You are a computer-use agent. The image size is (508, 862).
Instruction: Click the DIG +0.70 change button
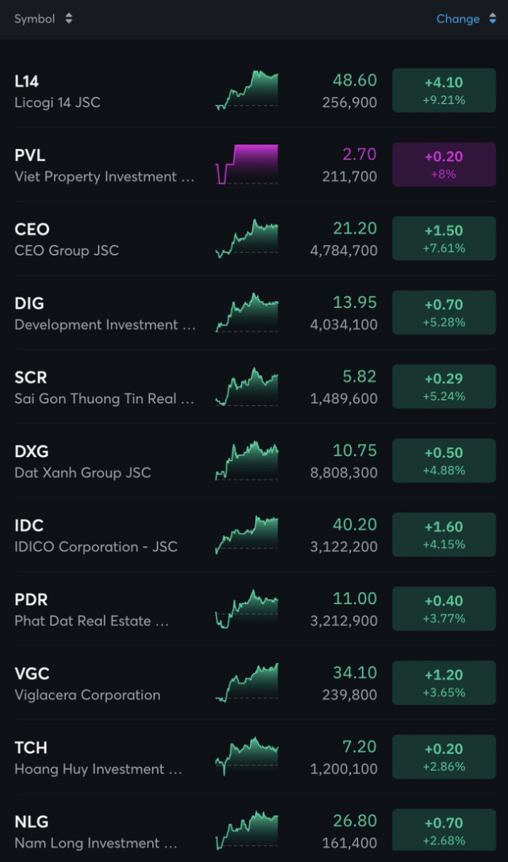443,313
